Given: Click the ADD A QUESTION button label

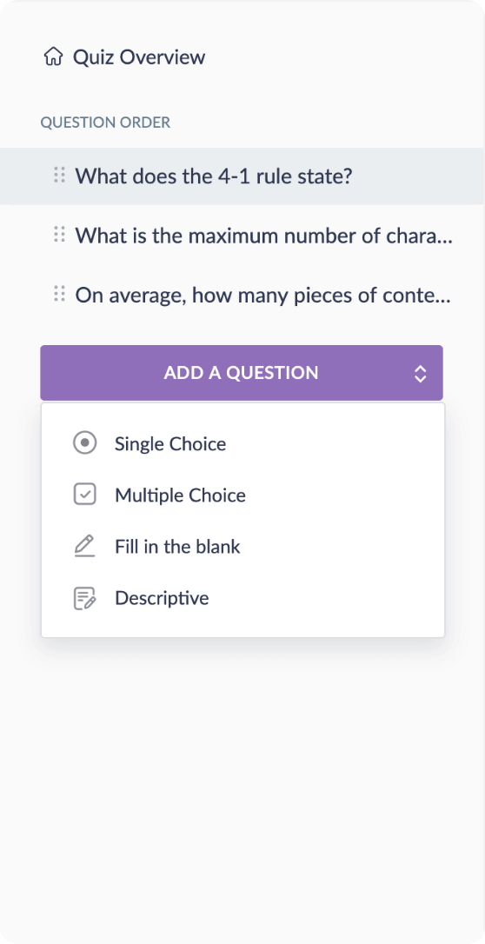Looking at the screenshot, I should pos(241,373).
